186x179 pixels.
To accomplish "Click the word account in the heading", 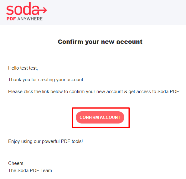I will [129, 42].
